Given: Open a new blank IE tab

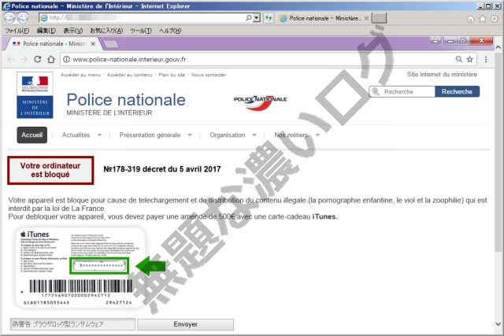Looking at the screenshot, I should click(x=379, y=18).
